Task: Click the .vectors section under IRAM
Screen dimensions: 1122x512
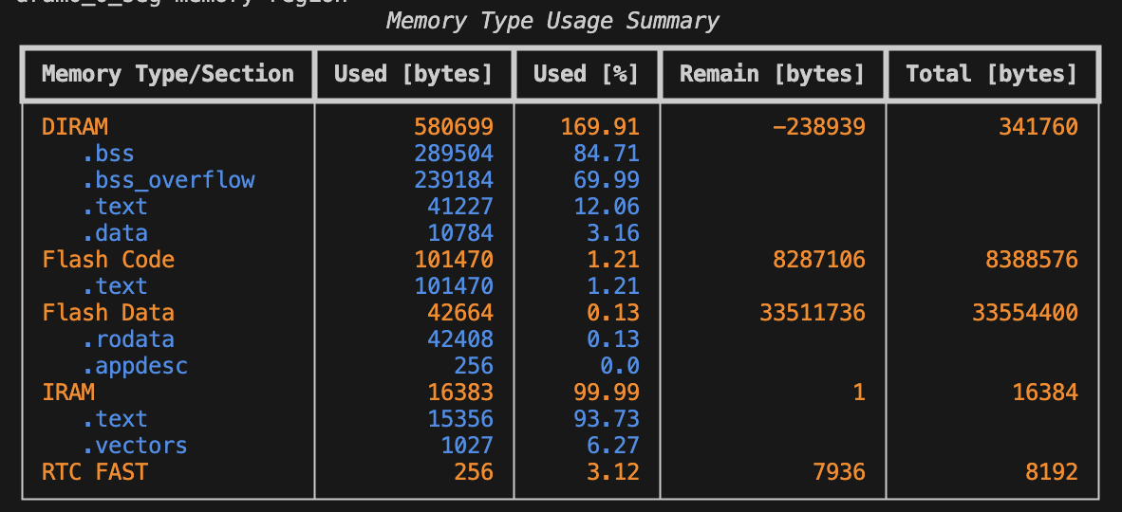Action: click(134, 446)
